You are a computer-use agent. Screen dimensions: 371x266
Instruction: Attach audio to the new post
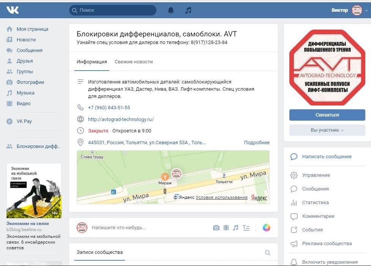click(x=236, y=228)
